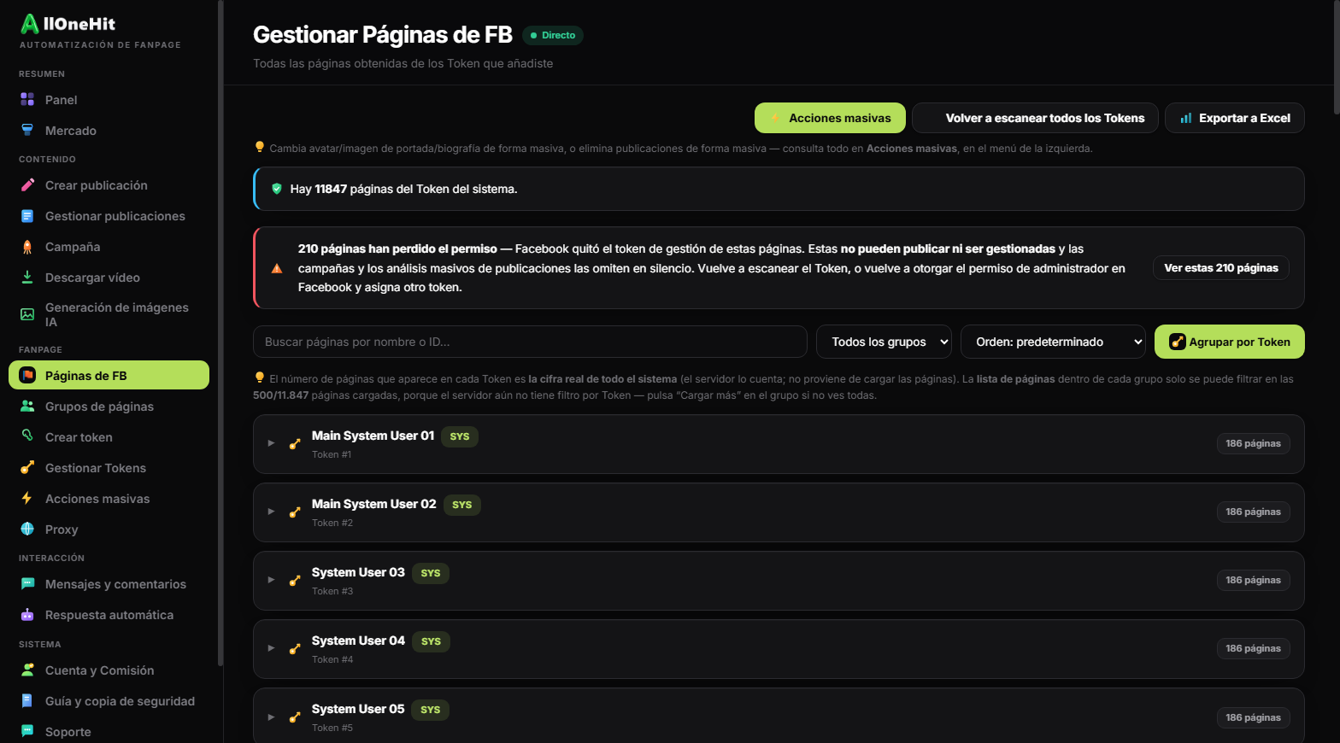Open Páginas de FB in the sidebar
Screen dimensions: 1340x743
[109, 375]
